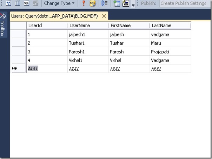Select the lowercase vadgama LastName cell in row 1
Screen dimensions: 212x159
[171, 35]
